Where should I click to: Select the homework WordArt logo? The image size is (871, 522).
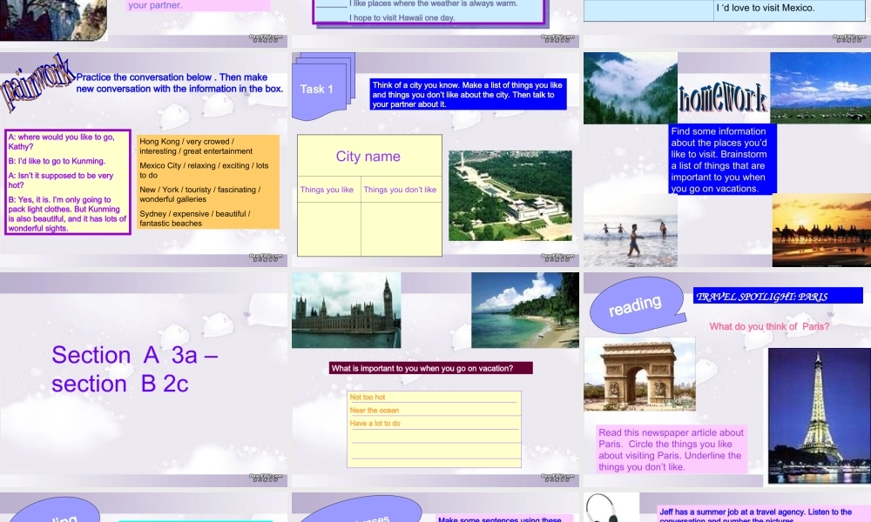coord(723,98)
